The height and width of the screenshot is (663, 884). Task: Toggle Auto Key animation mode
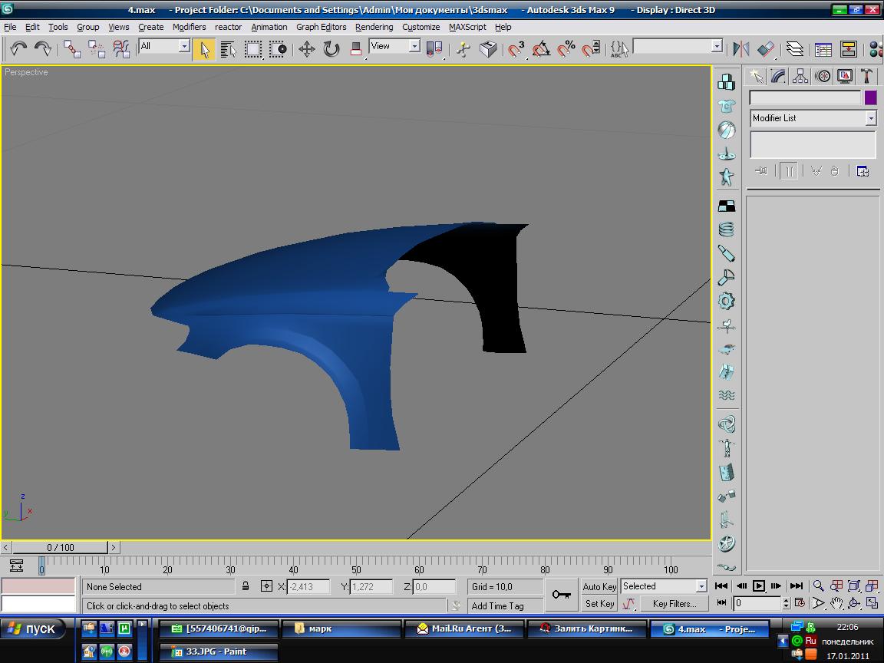point(599,586)
